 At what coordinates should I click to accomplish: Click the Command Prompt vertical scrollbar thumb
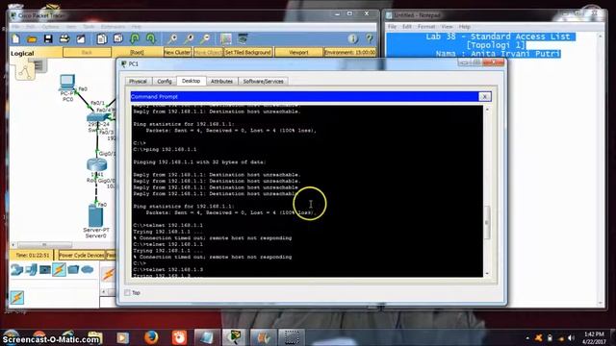487,222
